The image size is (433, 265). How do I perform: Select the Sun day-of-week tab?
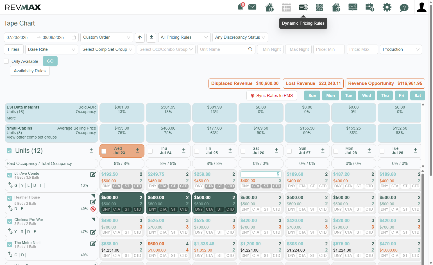[312, 96]
